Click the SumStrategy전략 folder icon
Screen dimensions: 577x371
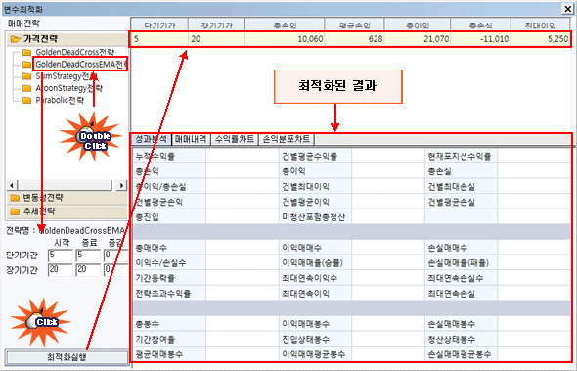tap(26, 76)
